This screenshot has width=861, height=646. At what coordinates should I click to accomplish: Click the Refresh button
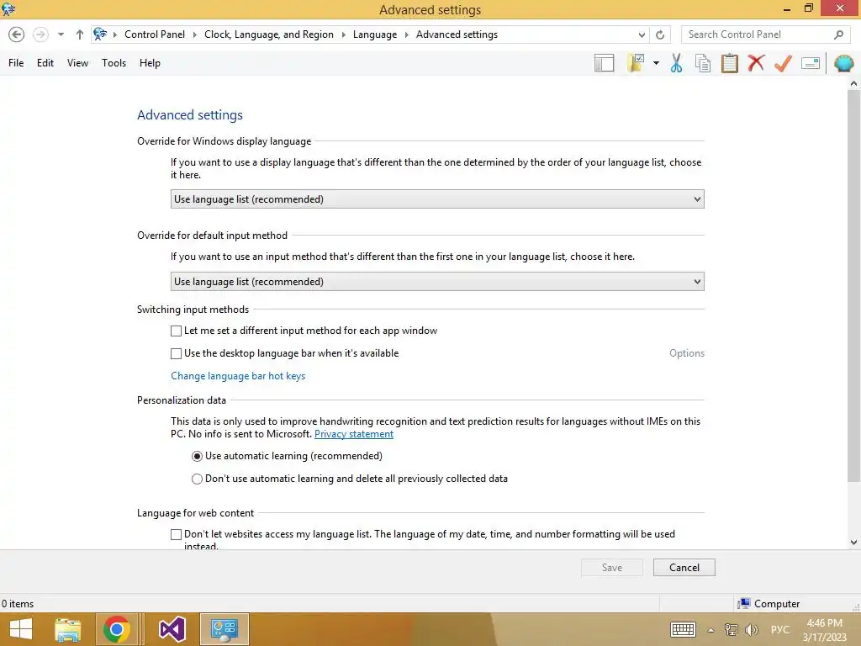click(x=660, y=34)
